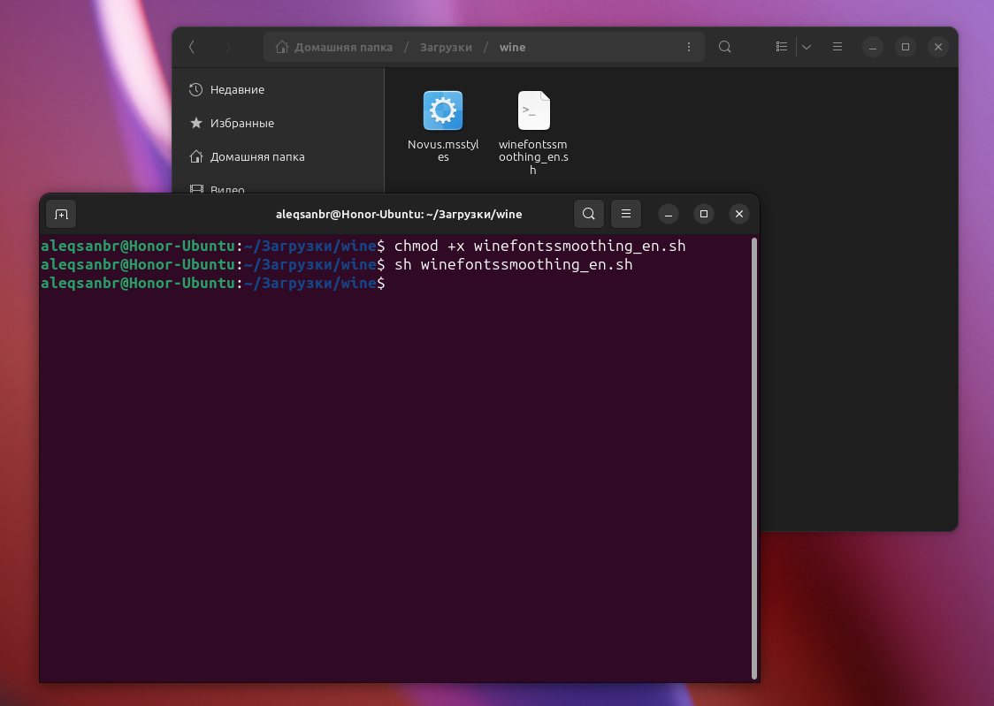Open file manager main menu

click(x=837, y=47)
